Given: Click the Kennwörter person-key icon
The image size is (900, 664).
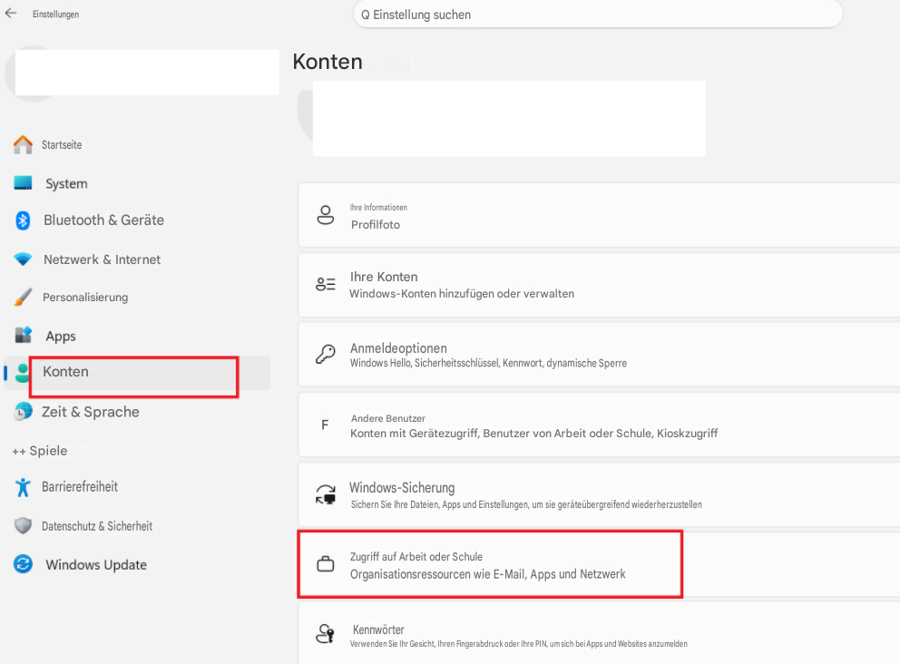Looking at the screenshot, I should (326, 633).
